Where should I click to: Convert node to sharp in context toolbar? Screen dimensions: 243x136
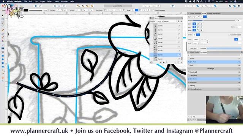58,10
